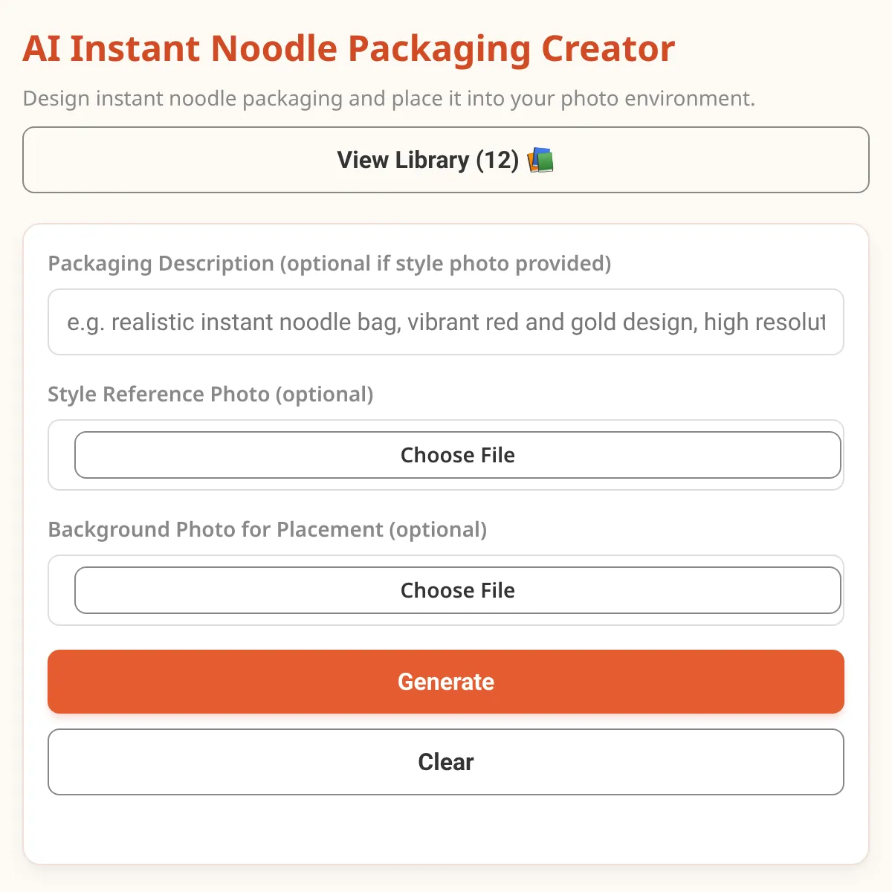Click the subtitle text about photo environment
Viewport: 892px width, 892px height.
(388, 98)
